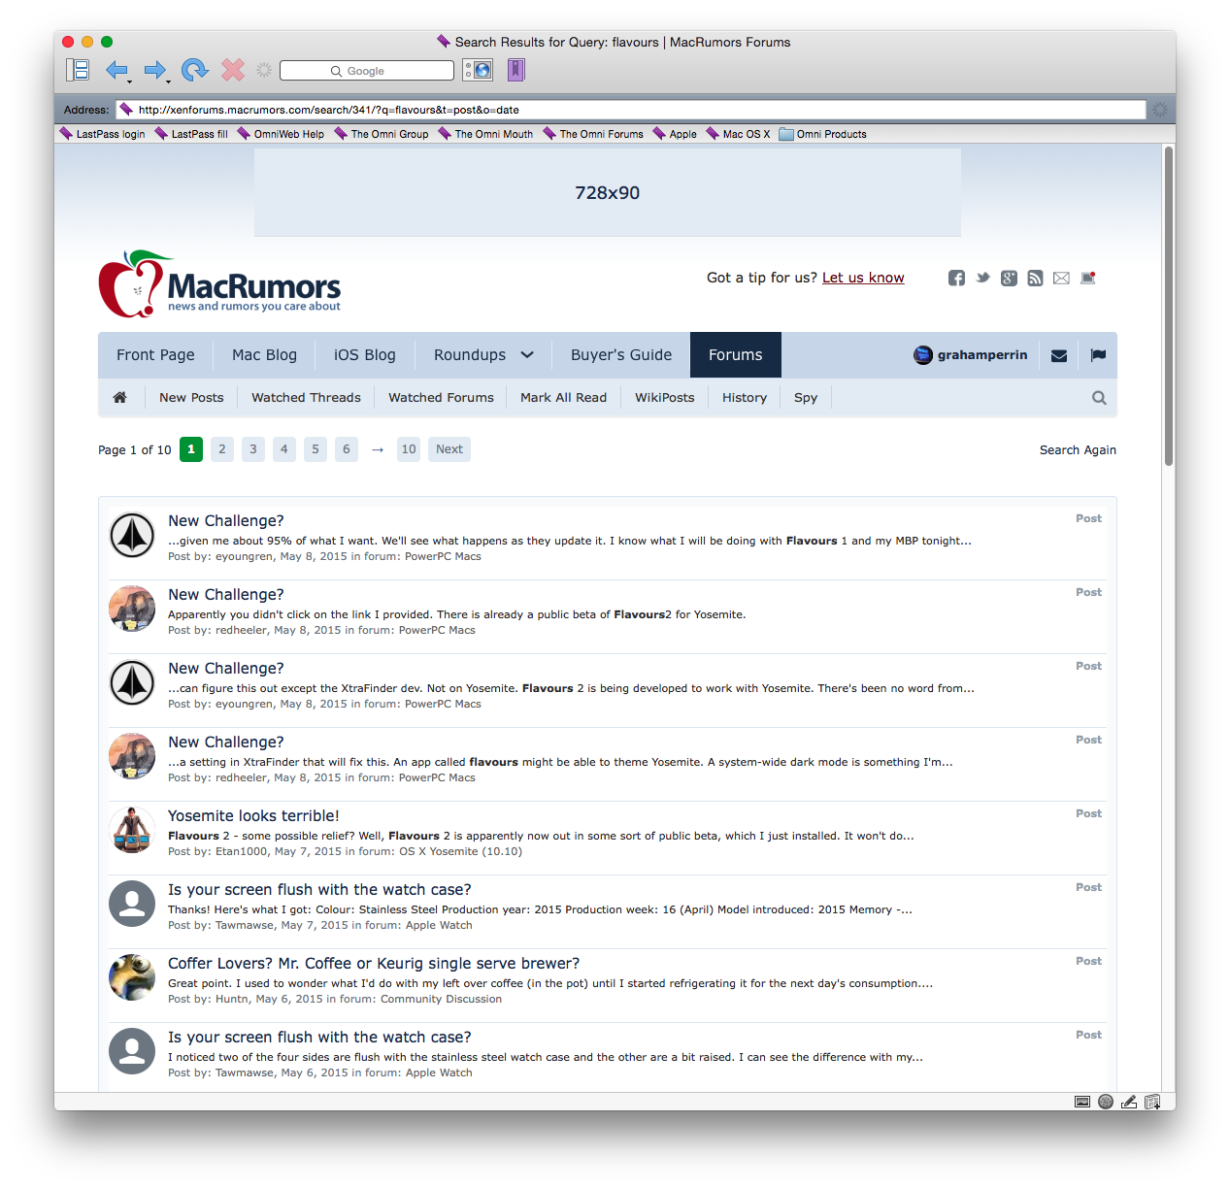Click the red X stop loading icon
1230x1188 pixels.
[x=233, y=70]
